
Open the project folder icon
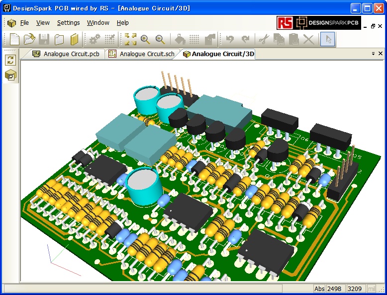(59, 39)
